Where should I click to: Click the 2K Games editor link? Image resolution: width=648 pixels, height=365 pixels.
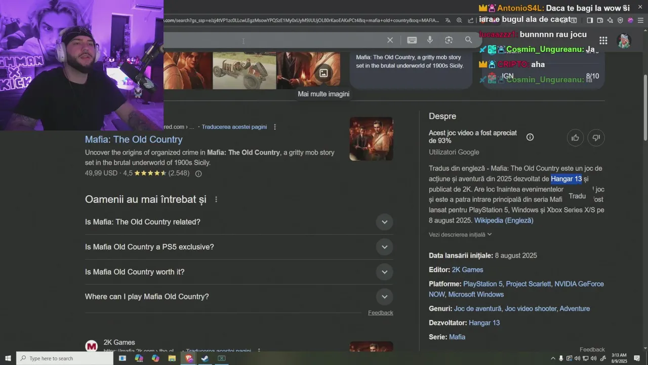click(x=467, y=270)
